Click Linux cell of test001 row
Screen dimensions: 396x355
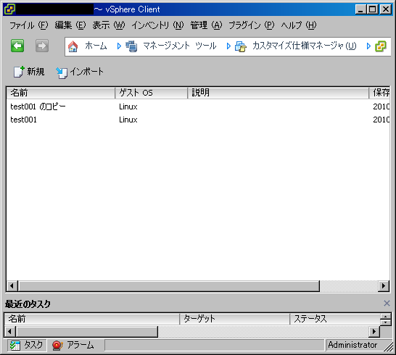point(128,120)
